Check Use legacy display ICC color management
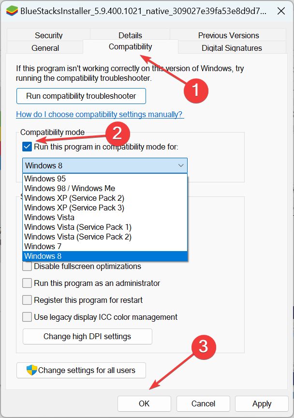The width and height of the screenshot is (294, 418). pyautogui.click(x=27, y=317)
